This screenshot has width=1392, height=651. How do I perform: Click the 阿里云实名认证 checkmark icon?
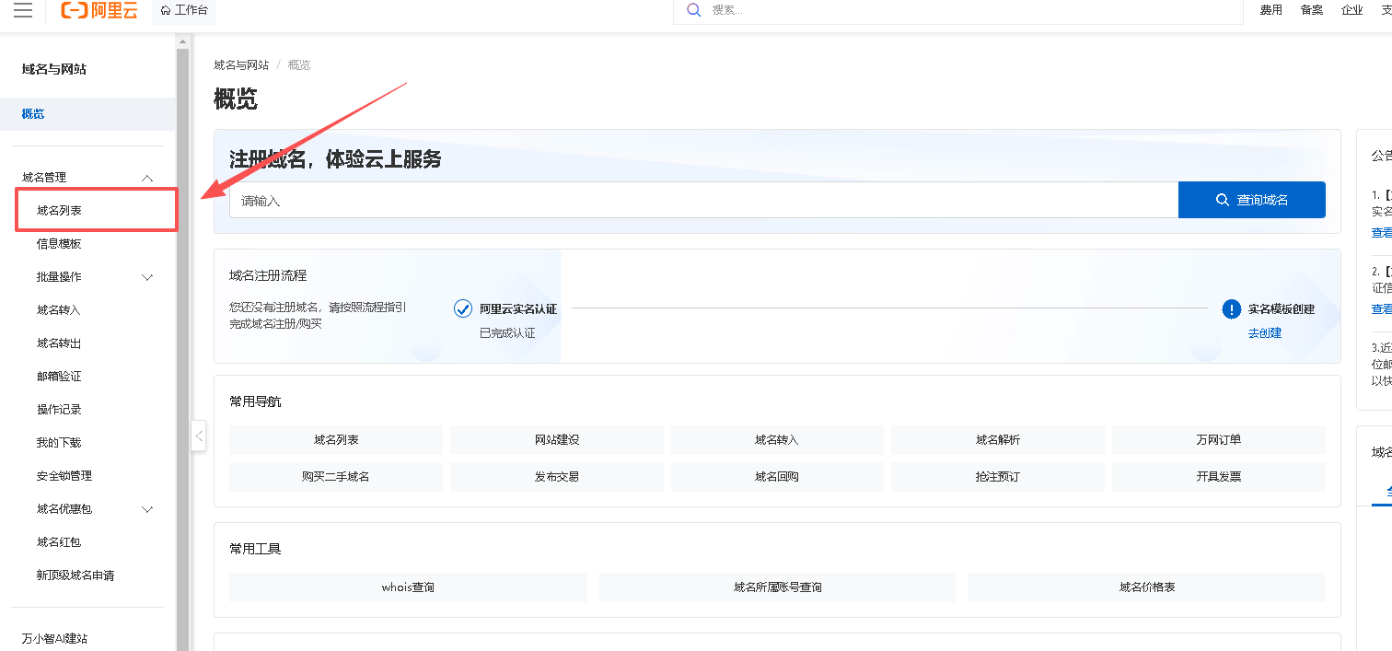(x=463, y=308)
